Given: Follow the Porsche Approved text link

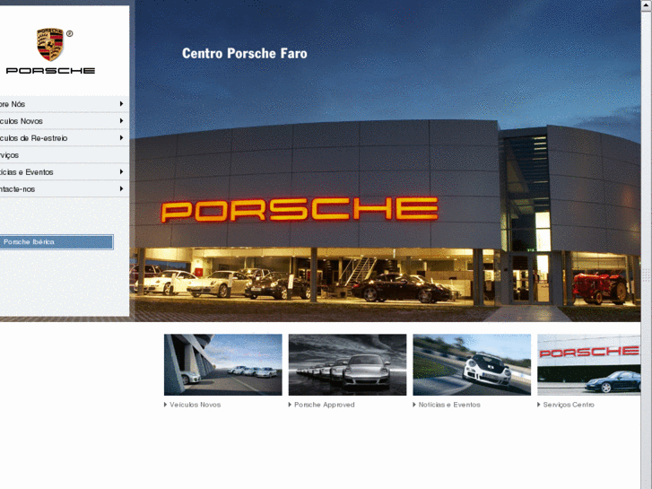Looking at the screenshot, I should coord(325,405).
